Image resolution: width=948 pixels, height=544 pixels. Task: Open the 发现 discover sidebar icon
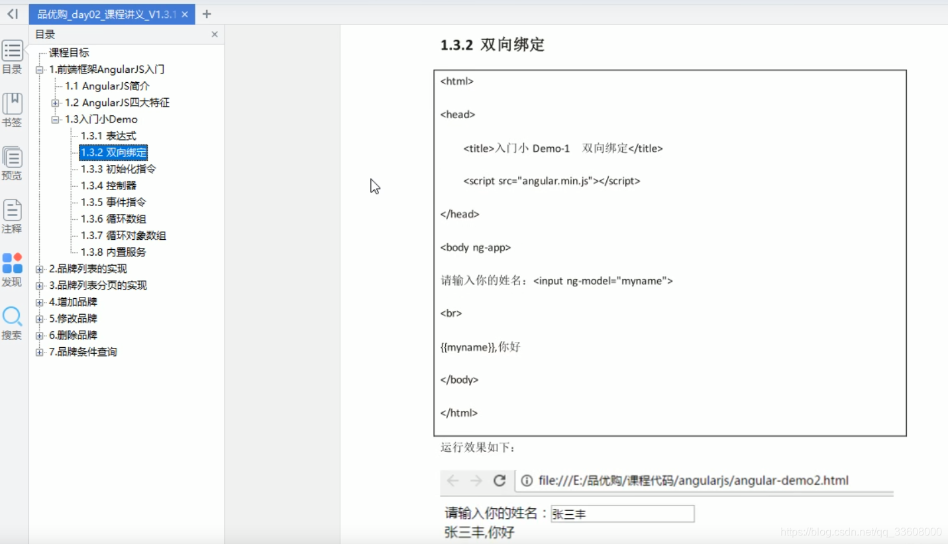pyautogui.click(x=12, y=270)
